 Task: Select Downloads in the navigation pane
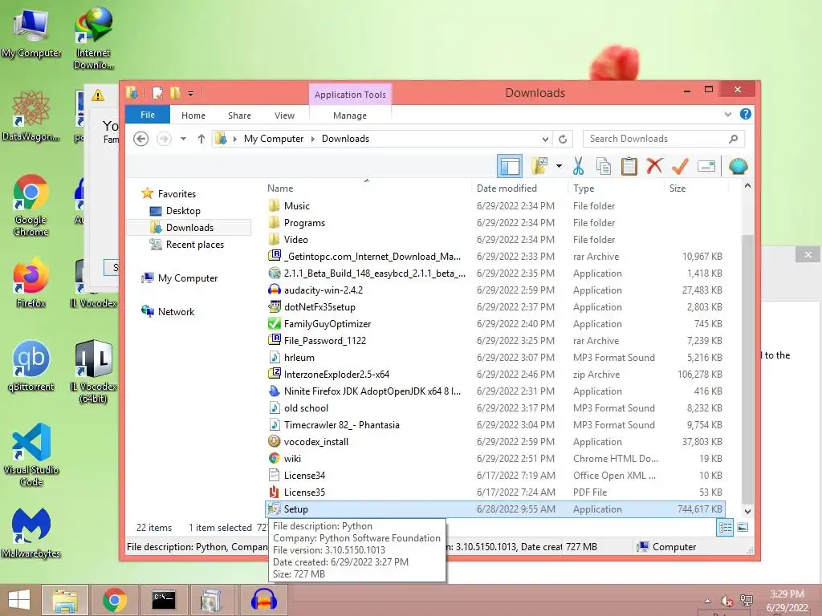(189, 227)
